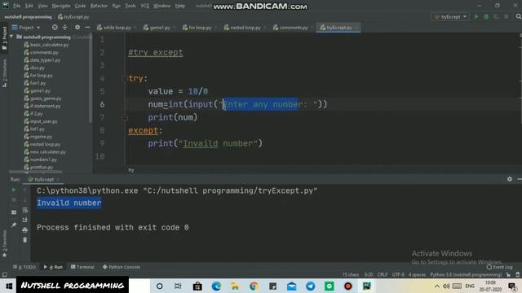Open the Event Log button
The height and width of the screenshot is (293, 522).
499,267
